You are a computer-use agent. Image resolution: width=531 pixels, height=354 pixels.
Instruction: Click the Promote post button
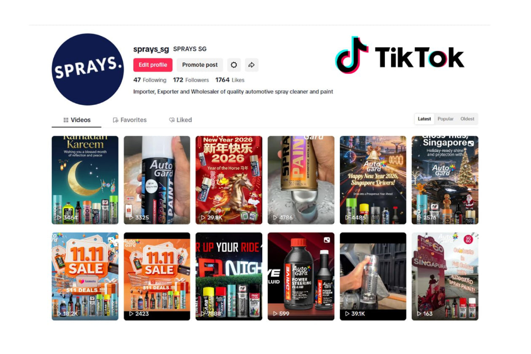(200, 65)
